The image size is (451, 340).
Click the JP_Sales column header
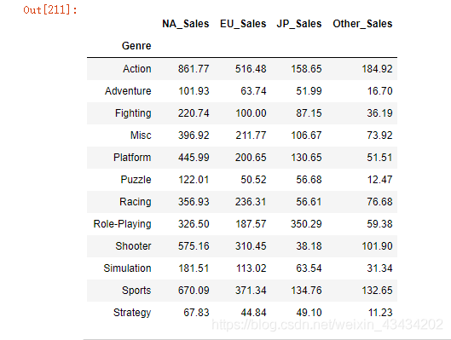click(299, 24)
